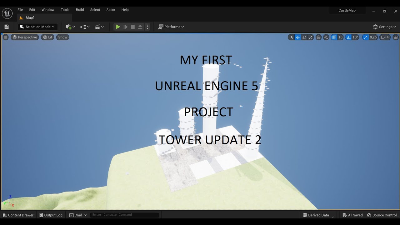Click the Stop simulation square button
This screenshot has width=400, height=225.
point(133,27)
